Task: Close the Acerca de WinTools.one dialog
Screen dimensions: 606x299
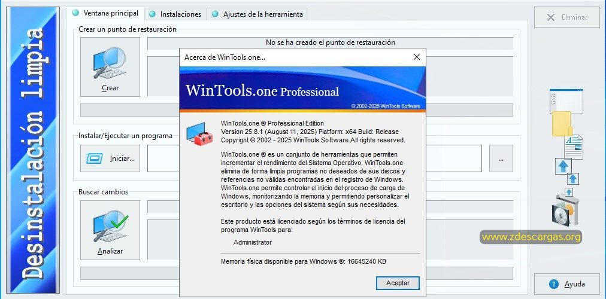Action: coord(416,57)
